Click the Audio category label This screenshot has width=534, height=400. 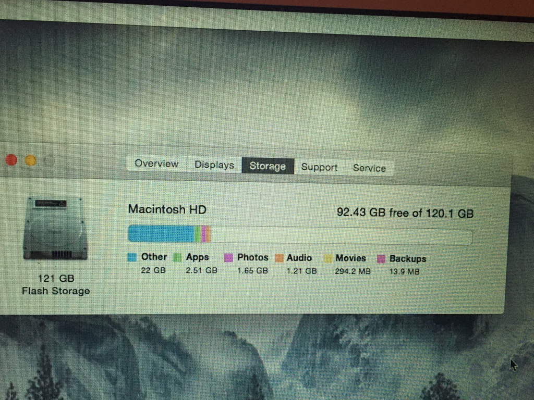pyautogui.click(x=299, y=258)
